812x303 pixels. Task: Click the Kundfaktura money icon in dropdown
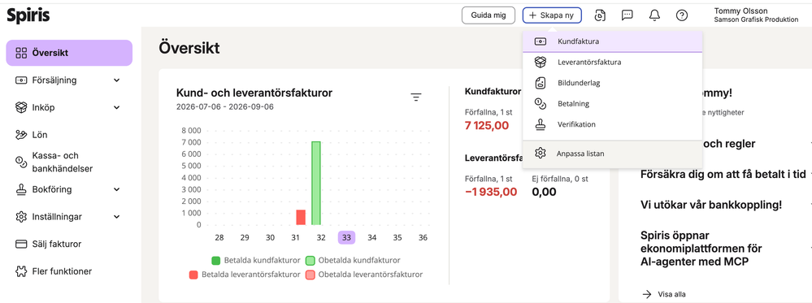pos(541,41)
